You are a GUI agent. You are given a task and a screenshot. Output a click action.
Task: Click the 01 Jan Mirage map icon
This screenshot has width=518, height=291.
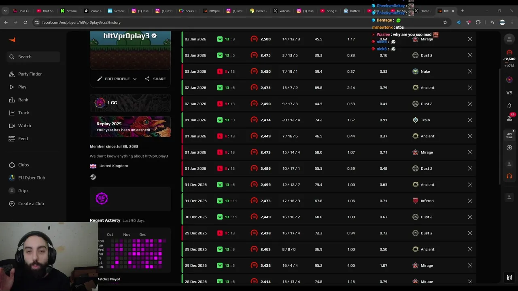point(415,152)
